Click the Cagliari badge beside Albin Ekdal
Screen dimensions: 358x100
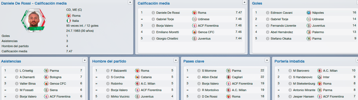(x=228, y=77)
